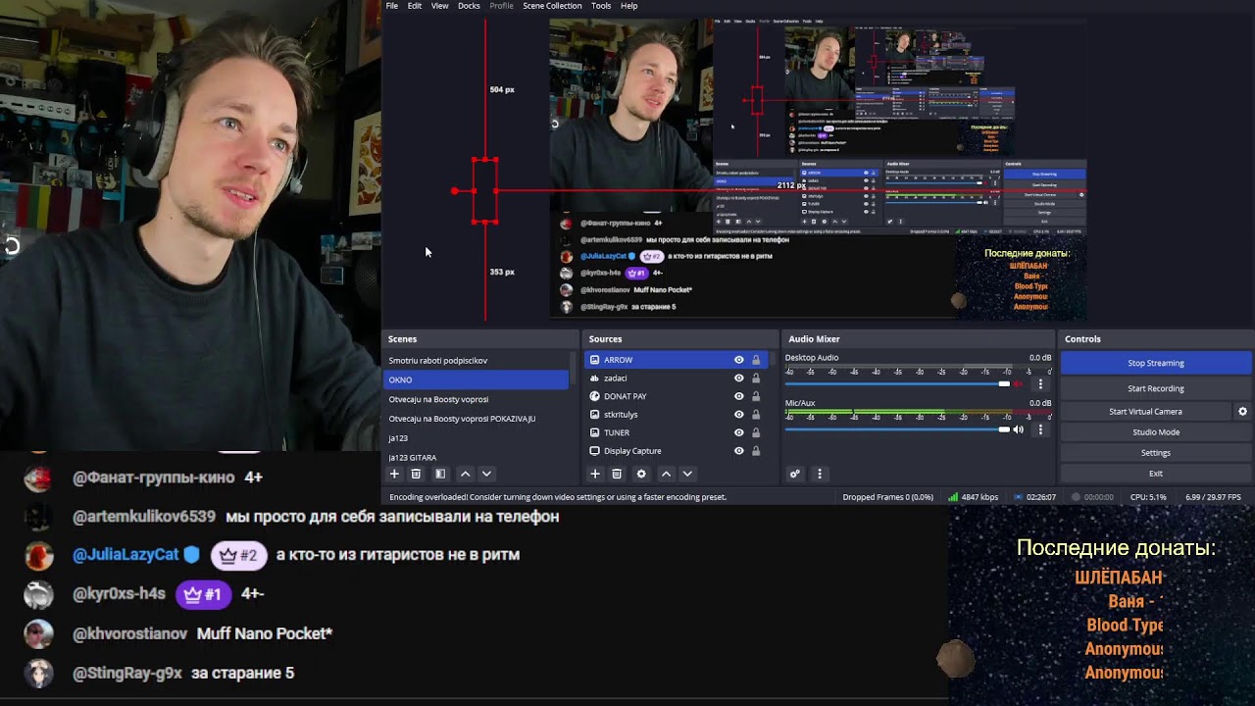The image size is (1255, 706).
Task: Select the 'Smotriu raboti podpiscikov' scene
Action: coord(476,361)
